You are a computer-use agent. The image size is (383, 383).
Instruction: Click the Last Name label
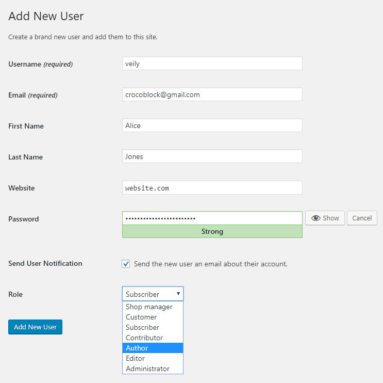pos(25,157)
